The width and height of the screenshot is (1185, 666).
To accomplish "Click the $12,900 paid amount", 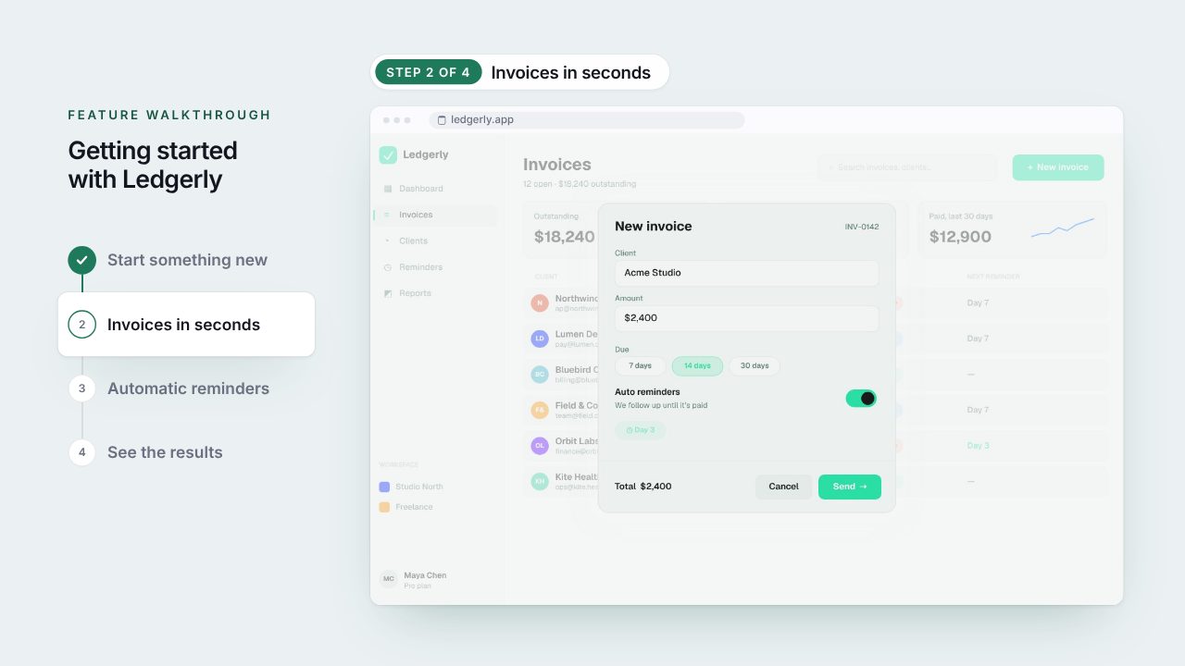I will (x=960, y=237).
